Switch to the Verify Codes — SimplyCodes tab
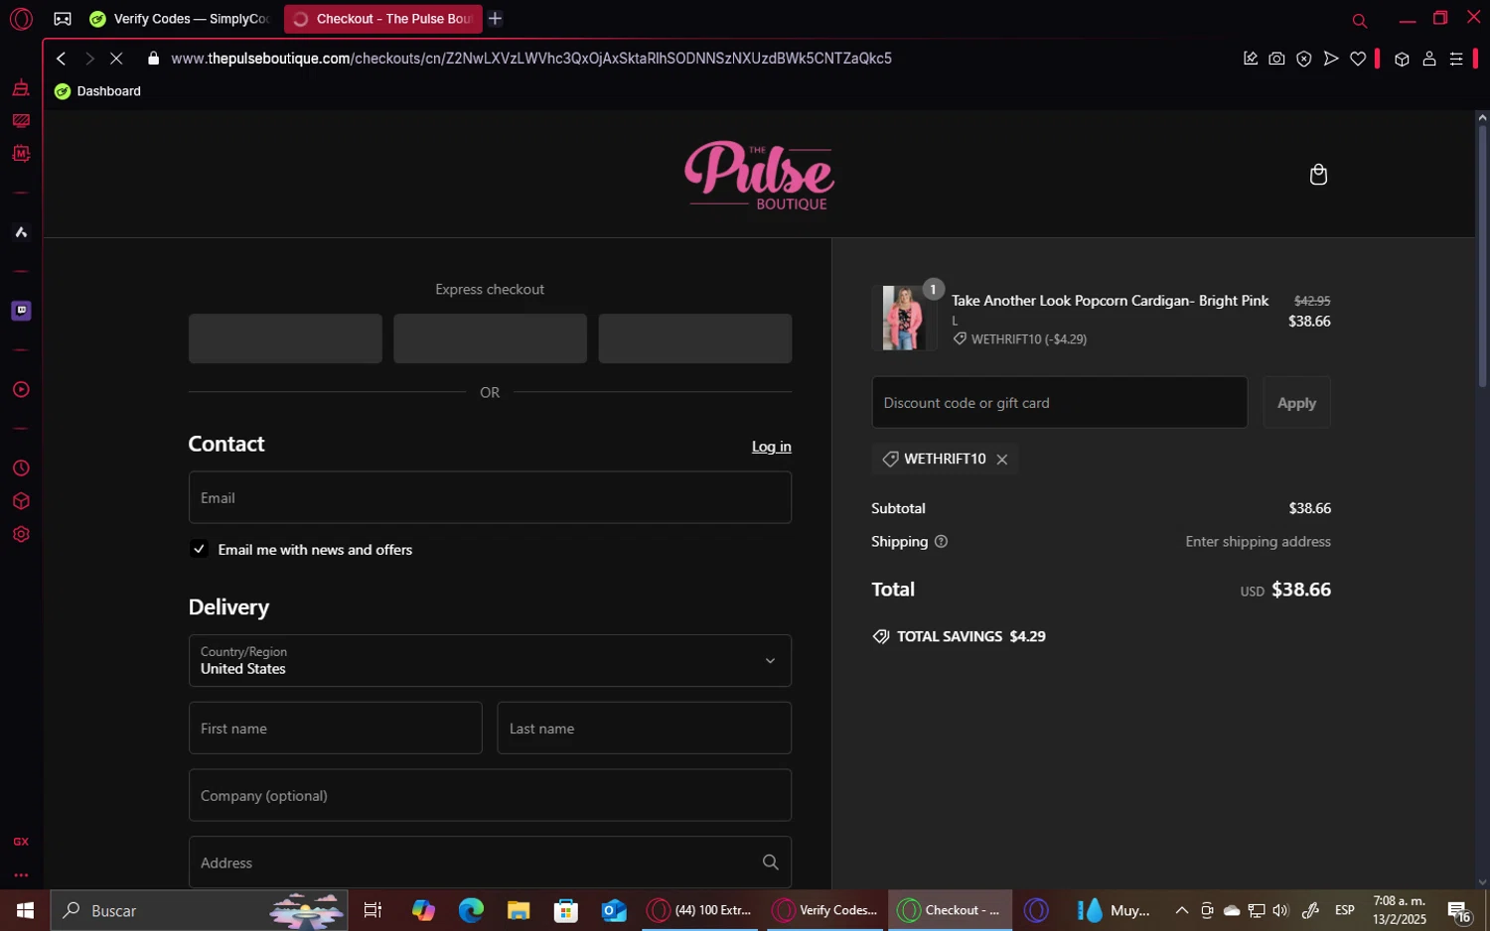The image size is (1490, 931). (180, 19)
